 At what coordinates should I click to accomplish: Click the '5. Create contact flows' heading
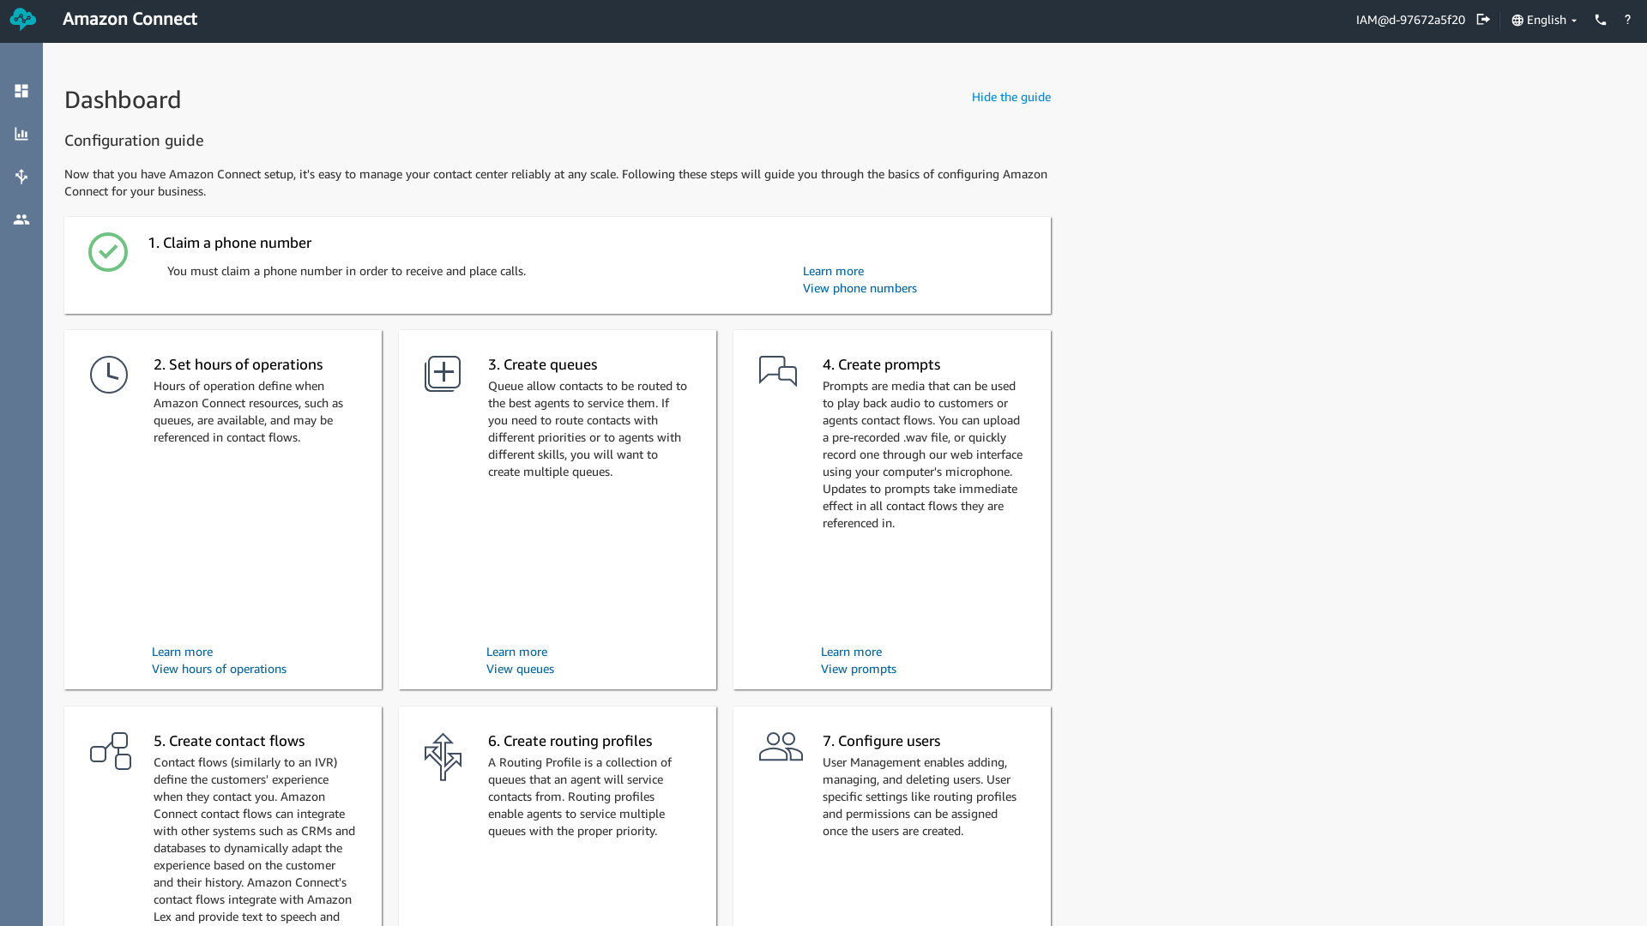point(229,741)
